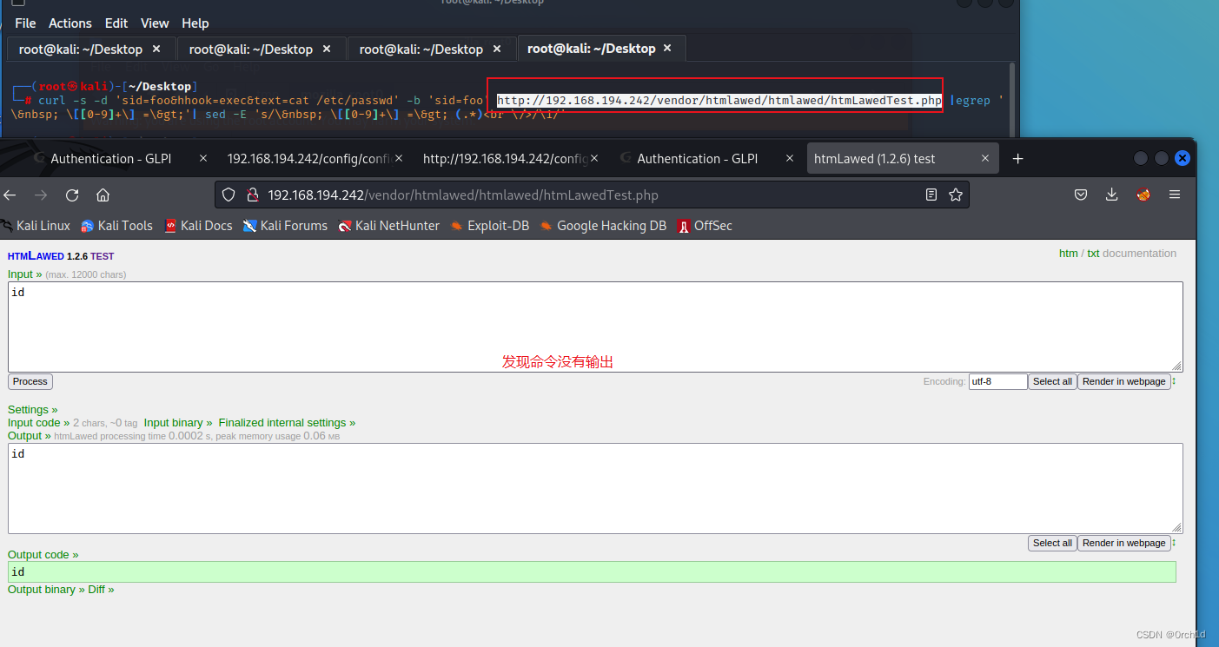Click the green arrow beside lower Render button

point(1175,543)
